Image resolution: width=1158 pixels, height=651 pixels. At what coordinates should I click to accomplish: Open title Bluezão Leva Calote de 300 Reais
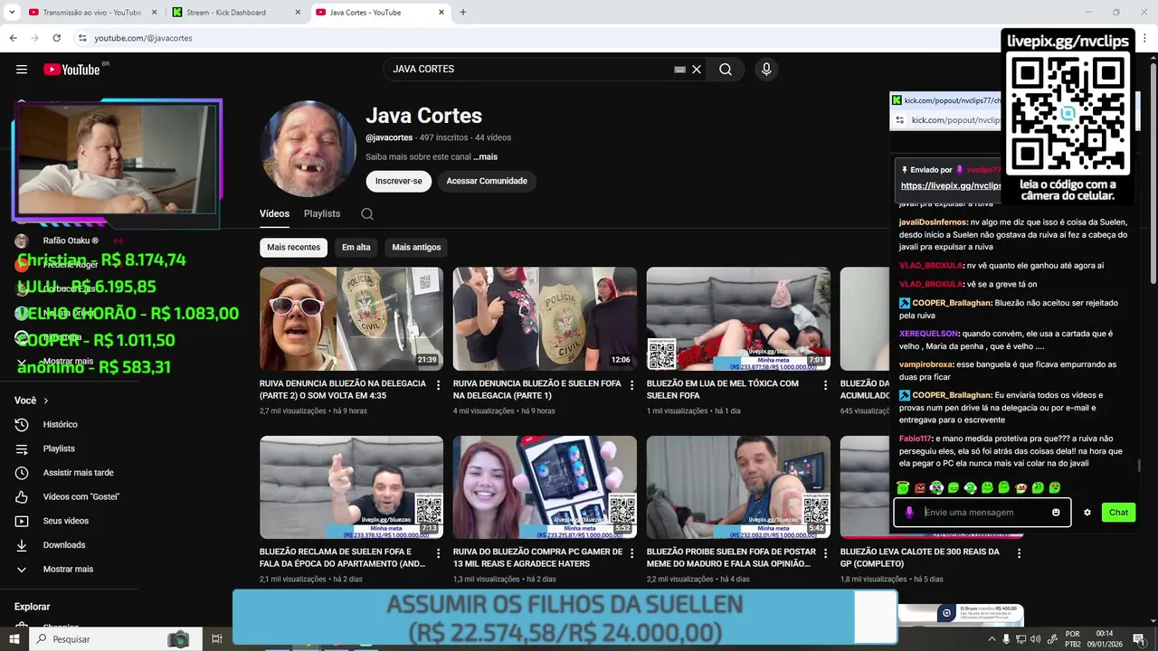tap(919, 557)
